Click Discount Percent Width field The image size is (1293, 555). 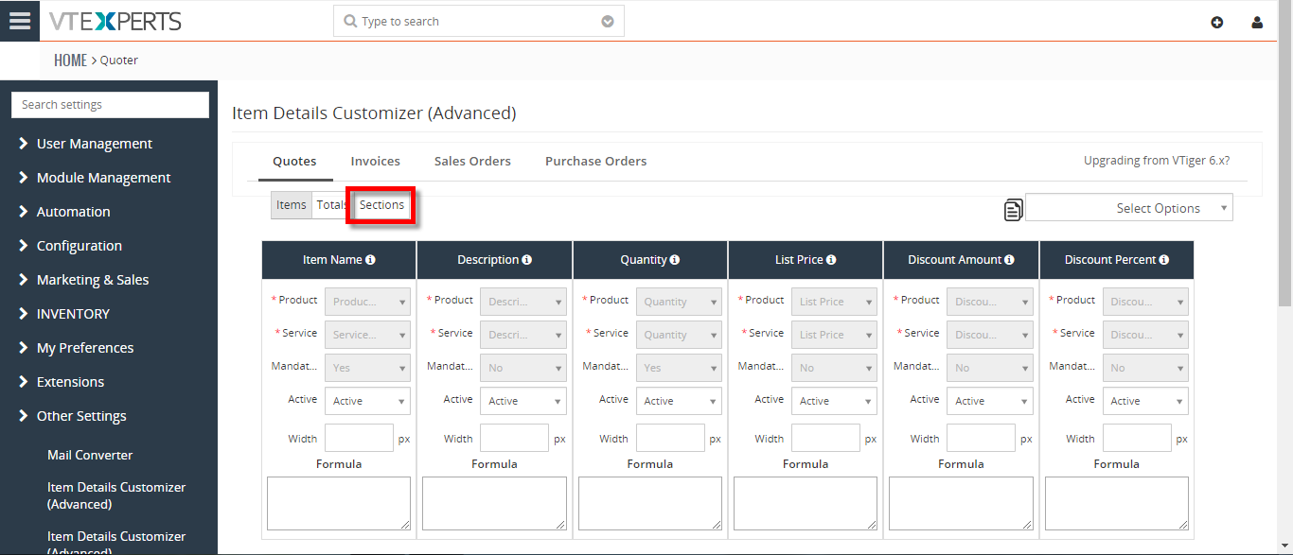click(1137, 438)
